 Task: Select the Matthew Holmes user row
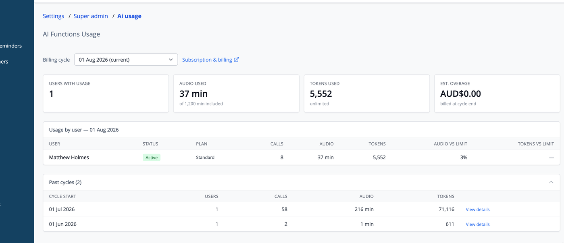click(x=302, y=158)
